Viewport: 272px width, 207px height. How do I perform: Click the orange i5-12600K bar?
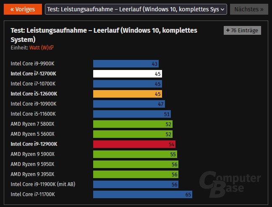(128, 94)
